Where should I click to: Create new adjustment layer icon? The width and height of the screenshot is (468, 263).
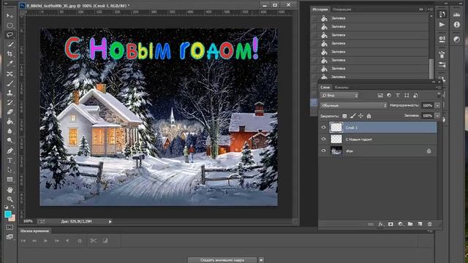pos(400,224)
